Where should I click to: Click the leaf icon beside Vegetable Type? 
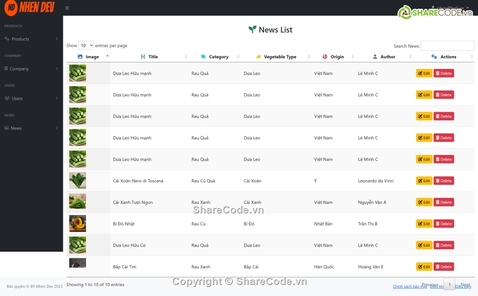tap(258, 57)
